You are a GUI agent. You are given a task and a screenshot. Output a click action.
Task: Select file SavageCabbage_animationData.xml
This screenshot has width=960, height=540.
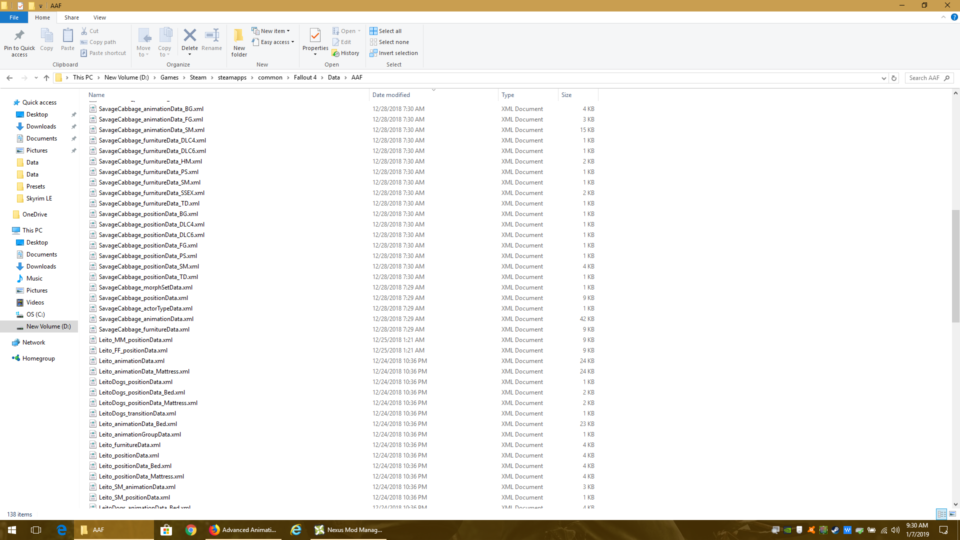[x=146, y=319]
